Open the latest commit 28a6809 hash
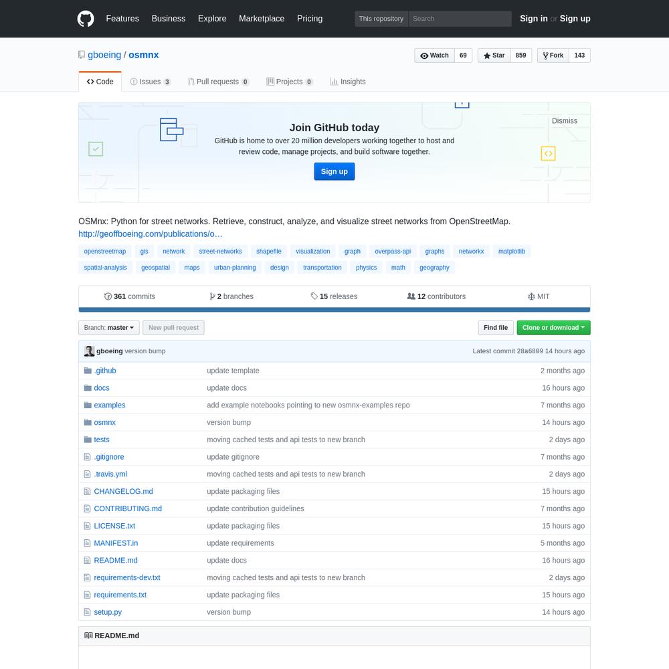The image size is (669, 669). coord(530,351)
